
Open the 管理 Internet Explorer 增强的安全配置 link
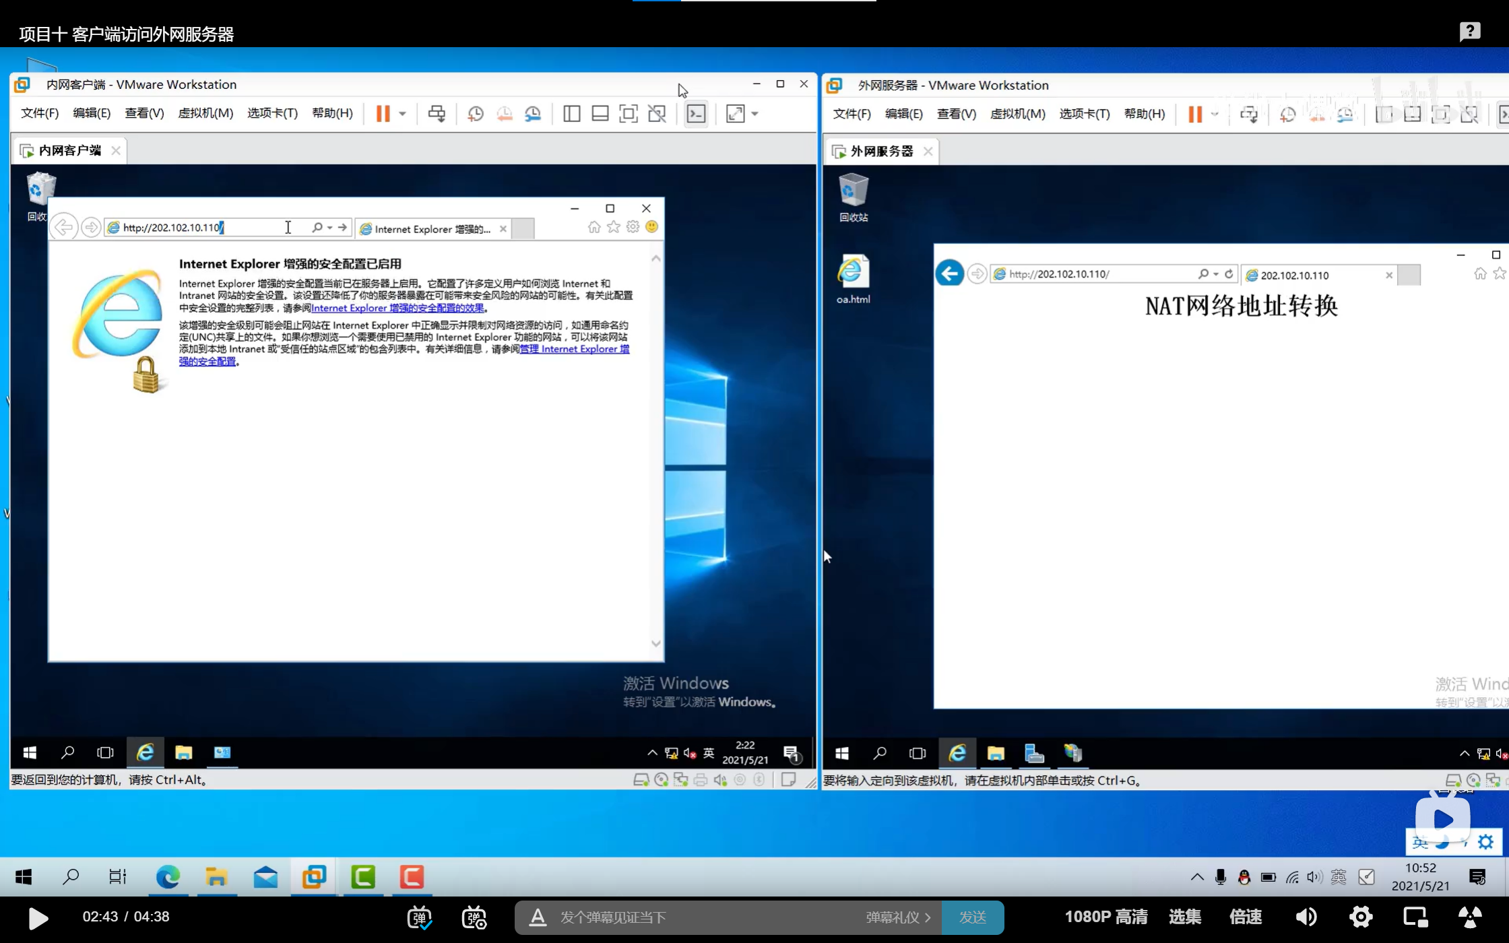[x=573, y=349]
